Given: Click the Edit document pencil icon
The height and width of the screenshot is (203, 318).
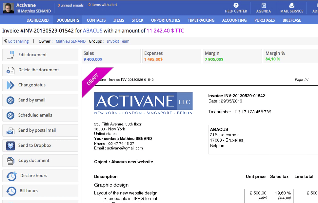Looking at the screenshot, I should click(x=10, y=55).
